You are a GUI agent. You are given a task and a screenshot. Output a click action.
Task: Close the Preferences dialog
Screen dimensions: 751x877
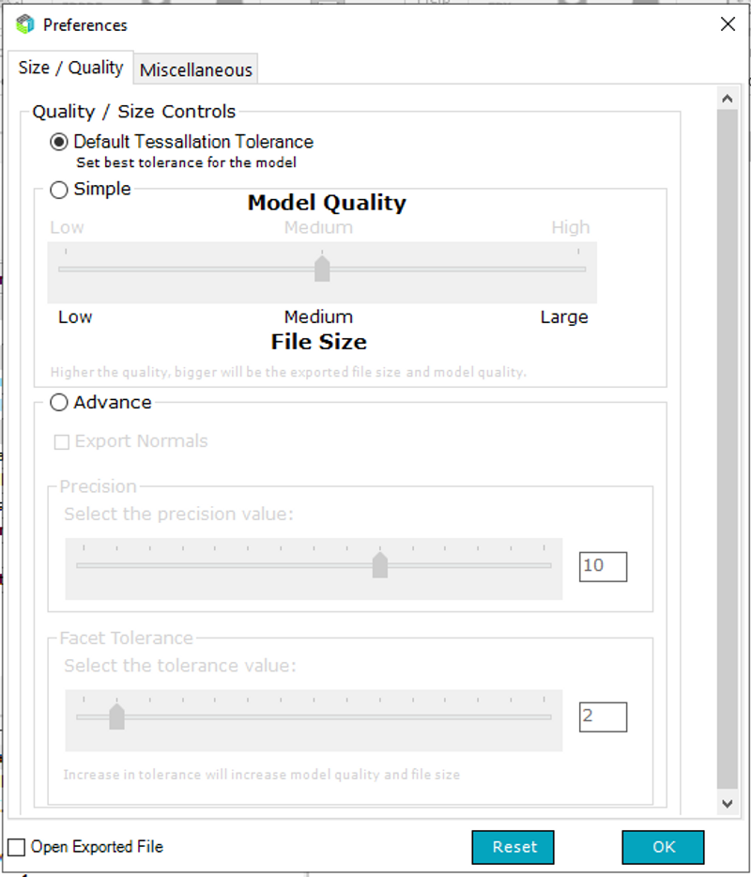coord(728,24)
